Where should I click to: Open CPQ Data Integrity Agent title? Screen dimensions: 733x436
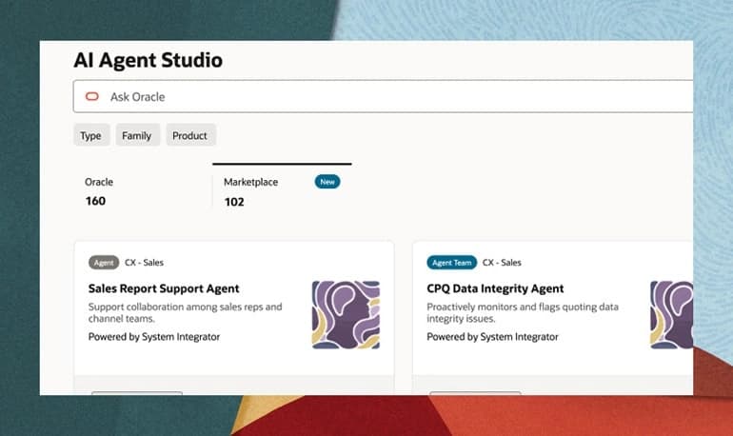495,288
